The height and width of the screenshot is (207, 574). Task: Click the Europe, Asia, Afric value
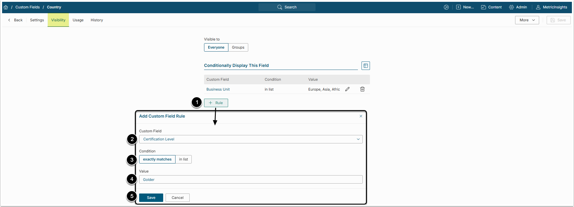(324, 89)
